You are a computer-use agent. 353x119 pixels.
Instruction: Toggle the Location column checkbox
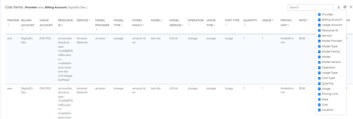(x=319, y=110)
